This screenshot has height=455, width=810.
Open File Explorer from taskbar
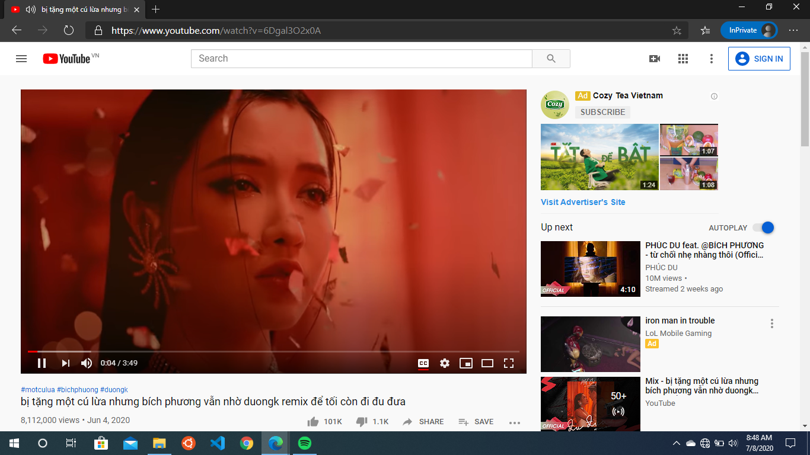tap(160, 443)
